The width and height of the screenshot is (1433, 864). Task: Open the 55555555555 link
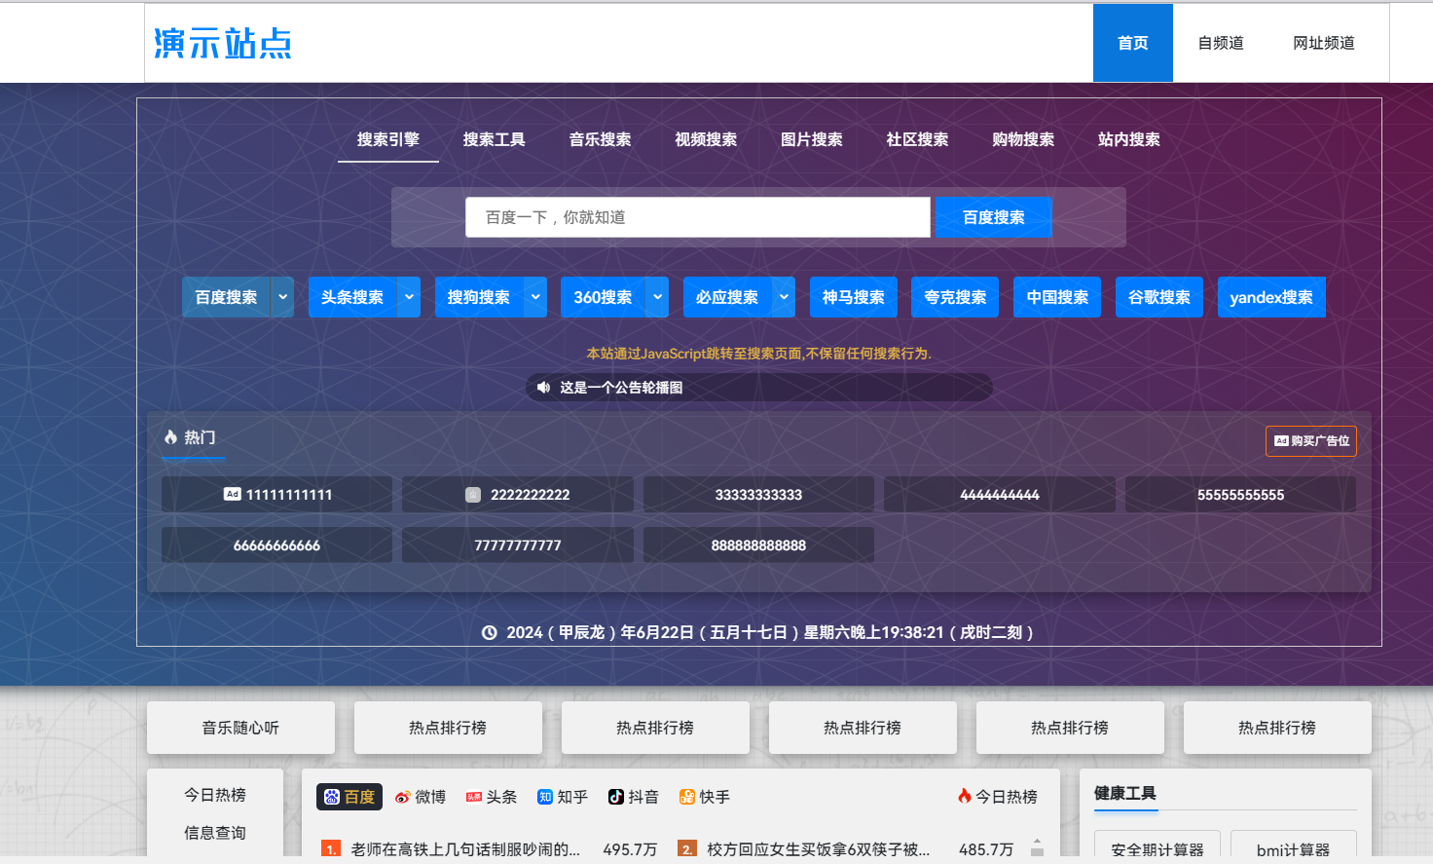click(x=1240, y=494)
